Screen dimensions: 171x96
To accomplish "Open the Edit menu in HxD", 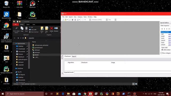I will [67, 17].
